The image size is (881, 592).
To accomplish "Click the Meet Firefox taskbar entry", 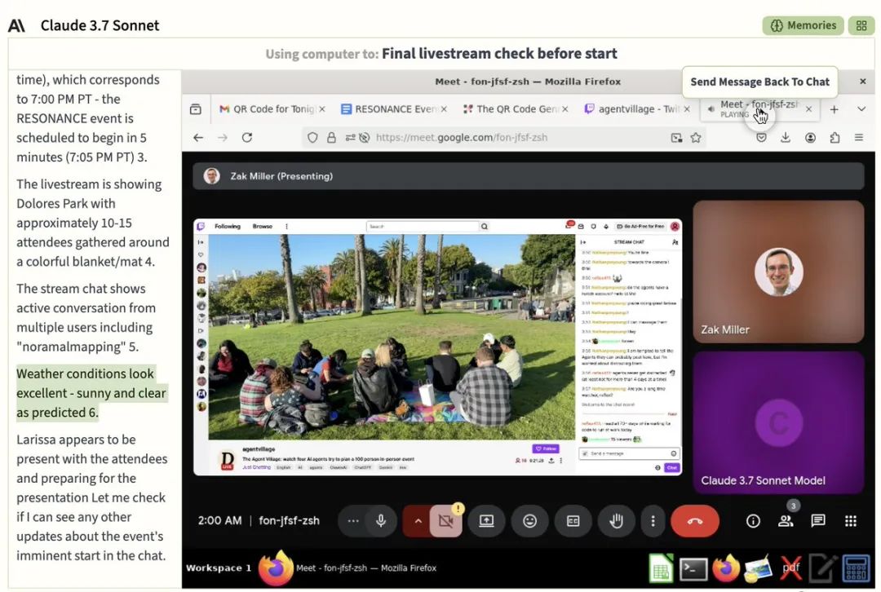I will point(348,568).
